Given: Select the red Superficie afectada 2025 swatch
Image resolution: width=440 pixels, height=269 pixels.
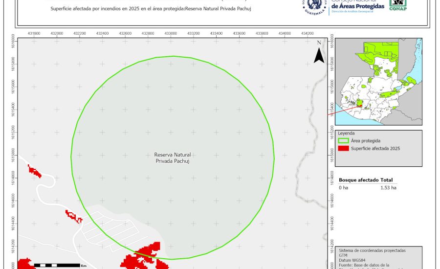Looking at the screenshot, I should pyautogui.click(x=344, y=149).
